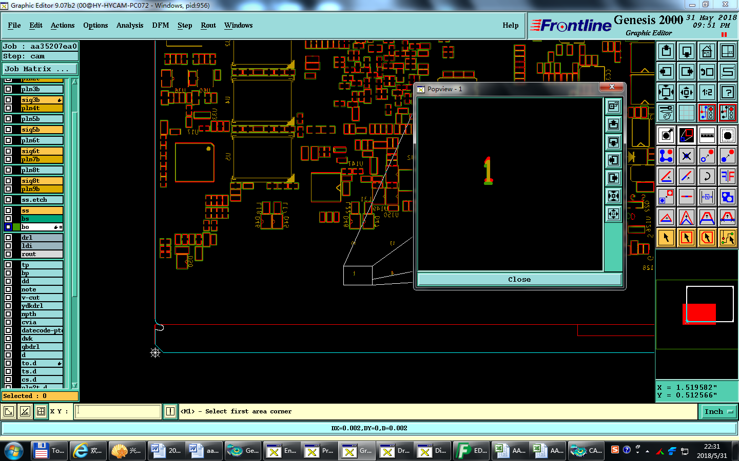Toggle display of the pln3b layer
Viewport: 739px width, 461px height.
click(8, 89)
